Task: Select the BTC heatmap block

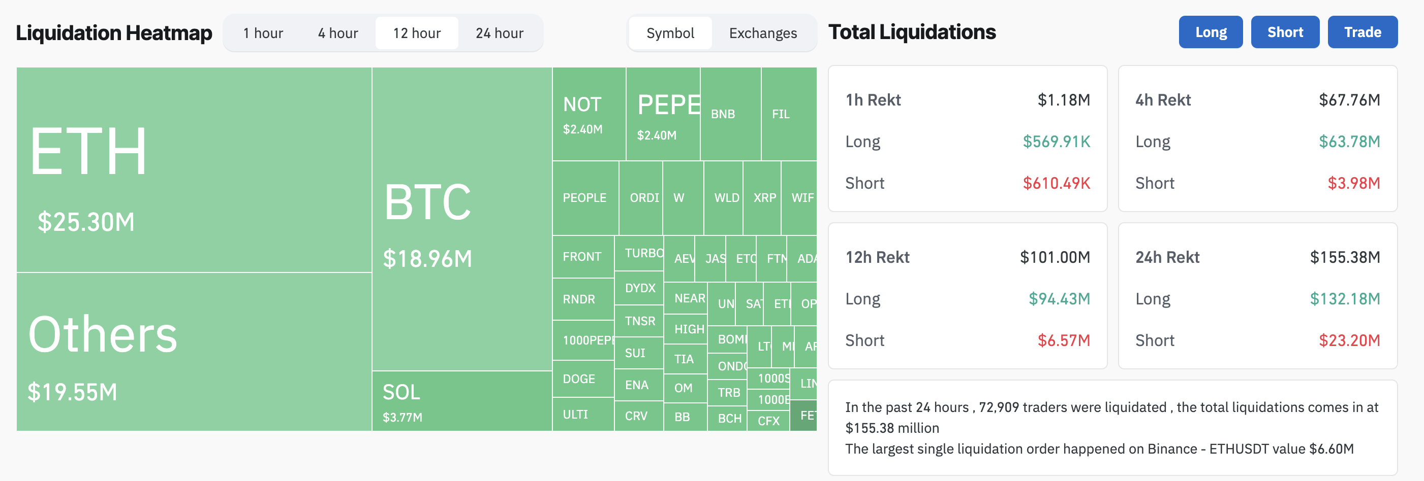Action: tap(461, 219)
